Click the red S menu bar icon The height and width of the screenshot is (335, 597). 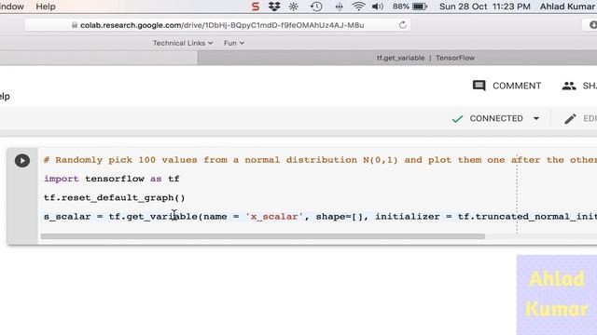[x=255, y=7]
